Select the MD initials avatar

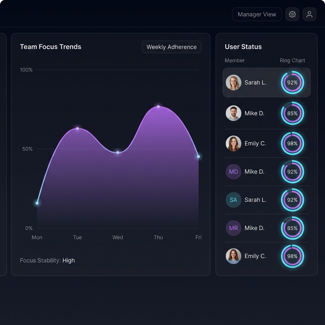coord(234,171)
